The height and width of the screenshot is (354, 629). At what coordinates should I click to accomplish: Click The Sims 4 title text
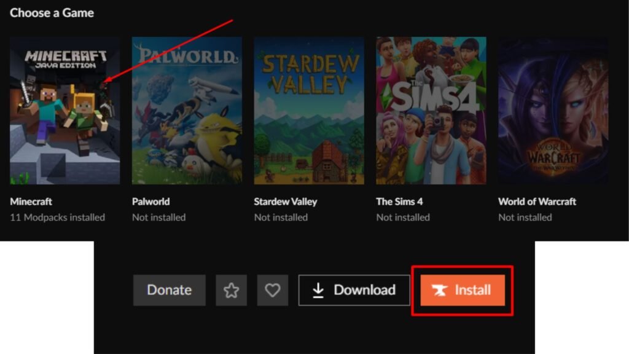point(399,202)
